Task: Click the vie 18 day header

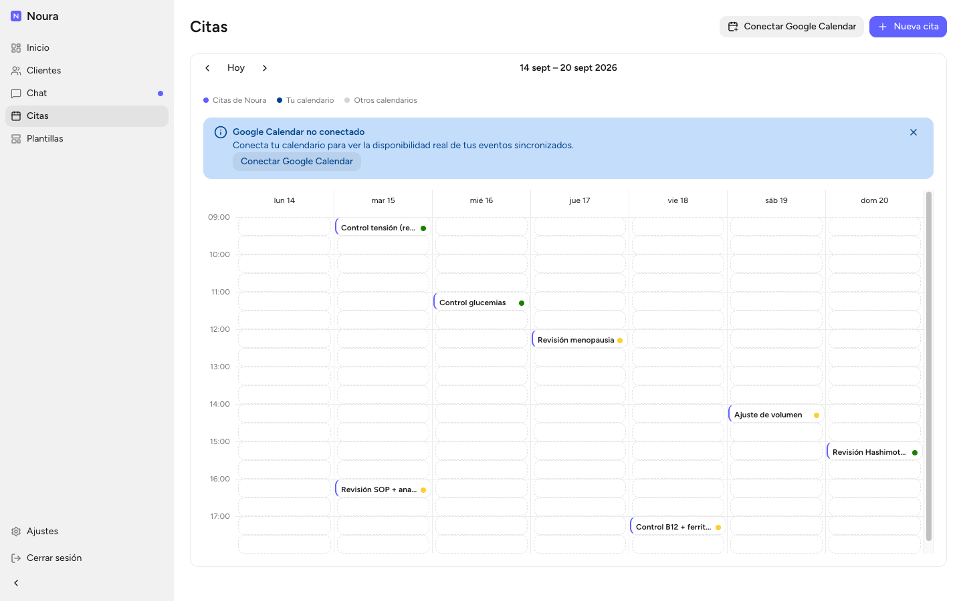Action: pos(678,200)
